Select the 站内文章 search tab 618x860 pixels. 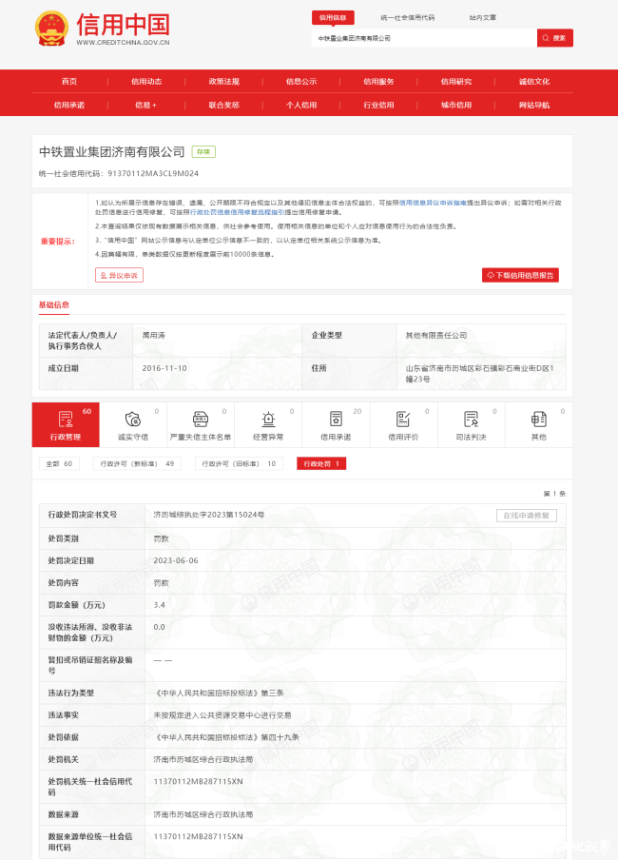(x=483, y=17)
